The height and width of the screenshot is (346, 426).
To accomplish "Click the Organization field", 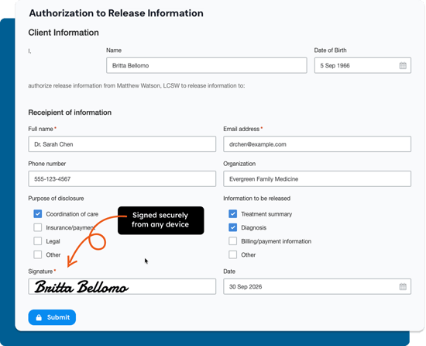I will [x=317, y=178].
